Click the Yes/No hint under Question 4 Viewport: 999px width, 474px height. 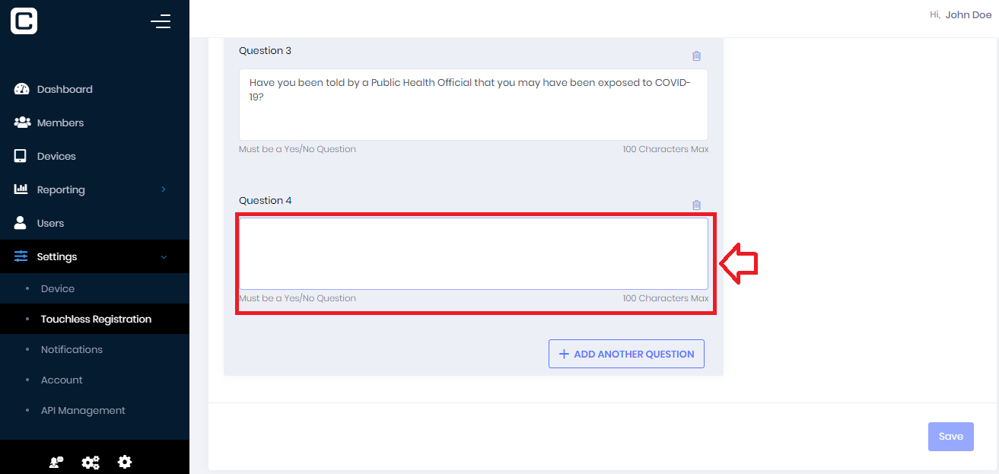coord(297,298)
